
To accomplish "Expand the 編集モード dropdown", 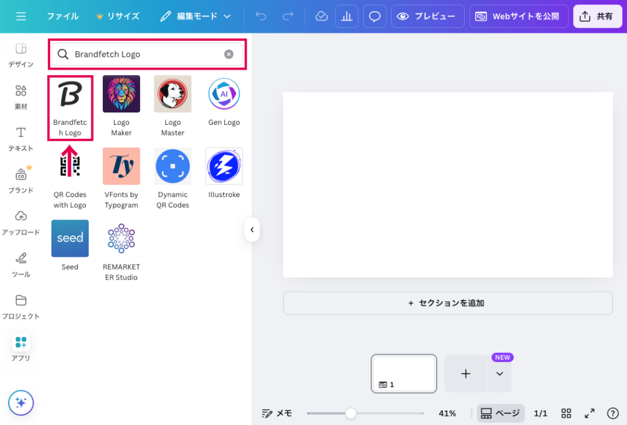I will tap(195, 17).
